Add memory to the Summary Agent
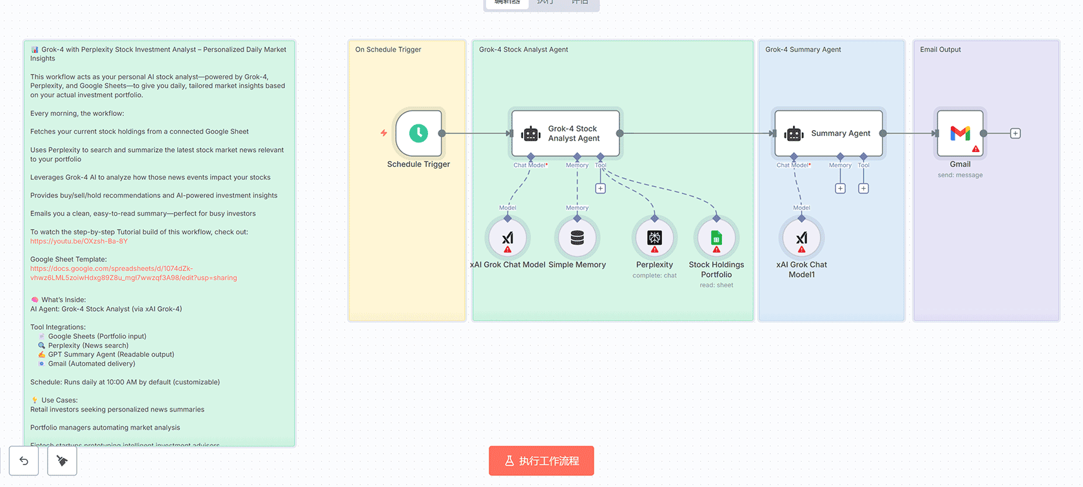The height and width of the screenshot is (487, 1083). click(840, 189)
